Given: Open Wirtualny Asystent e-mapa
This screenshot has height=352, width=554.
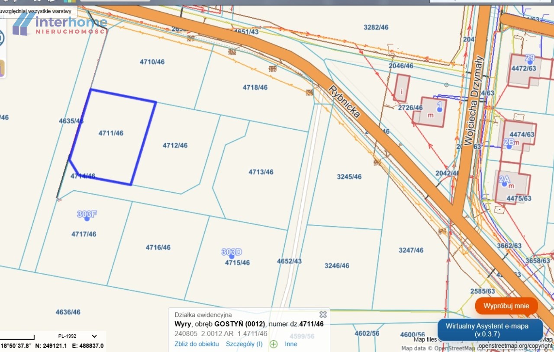Looking at the screenshot, I should (490, 330).
